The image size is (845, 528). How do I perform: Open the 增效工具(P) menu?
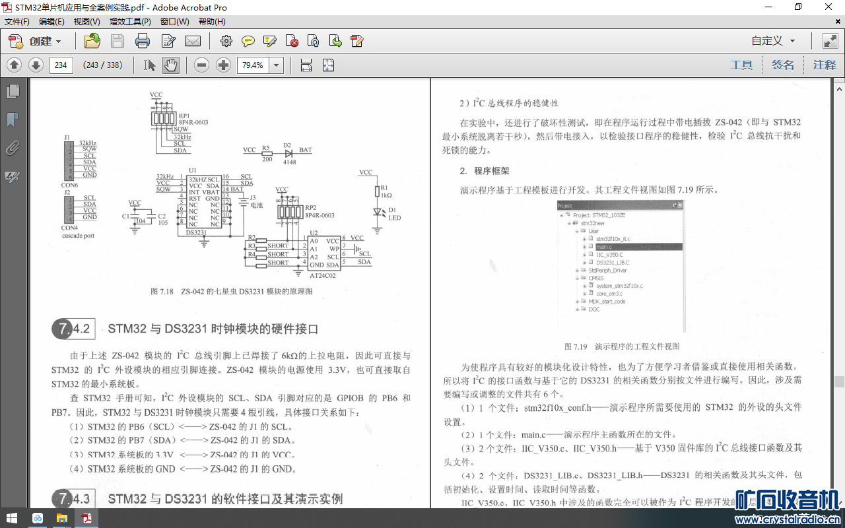pos(130,22)
